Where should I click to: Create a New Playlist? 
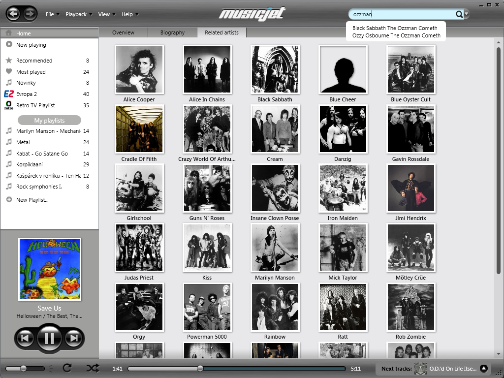tap(32, 200)
